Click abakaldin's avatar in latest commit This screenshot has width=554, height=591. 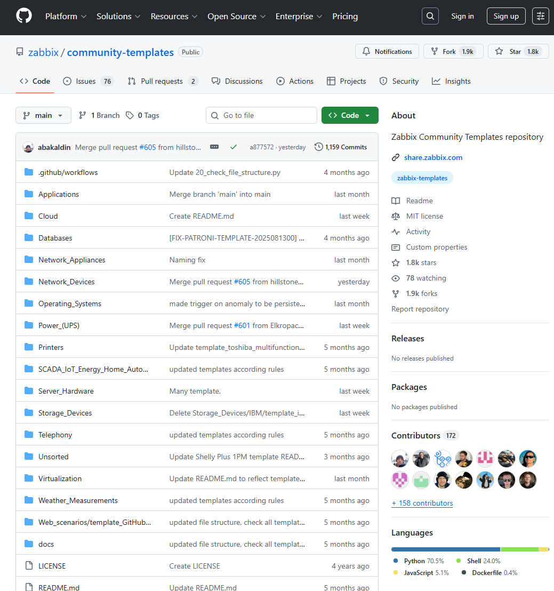click(28, 147)
